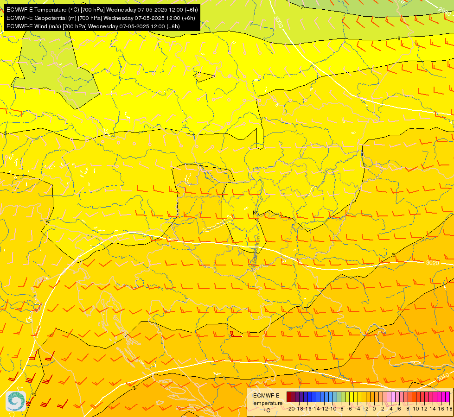Select the ECMWF-E Geopotential 700 hPa title line

point(101,18)
